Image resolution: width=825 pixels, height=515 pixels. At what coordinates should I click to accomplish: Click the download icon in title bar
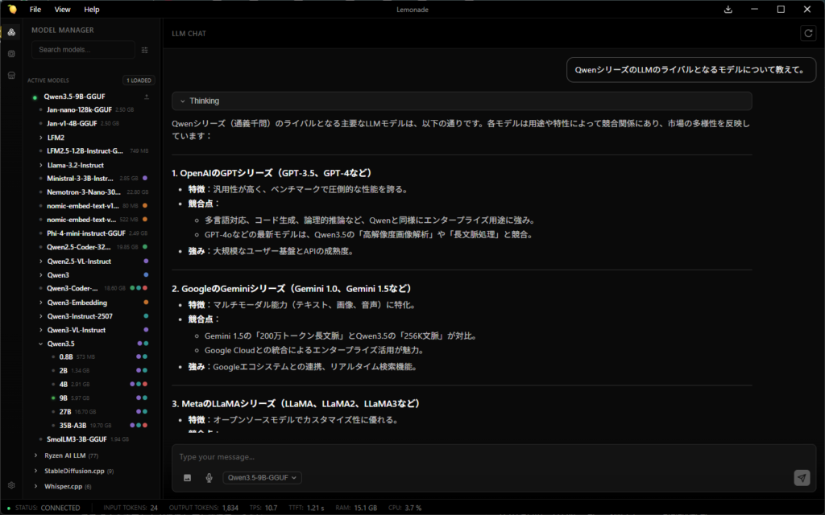coord(728,10)
